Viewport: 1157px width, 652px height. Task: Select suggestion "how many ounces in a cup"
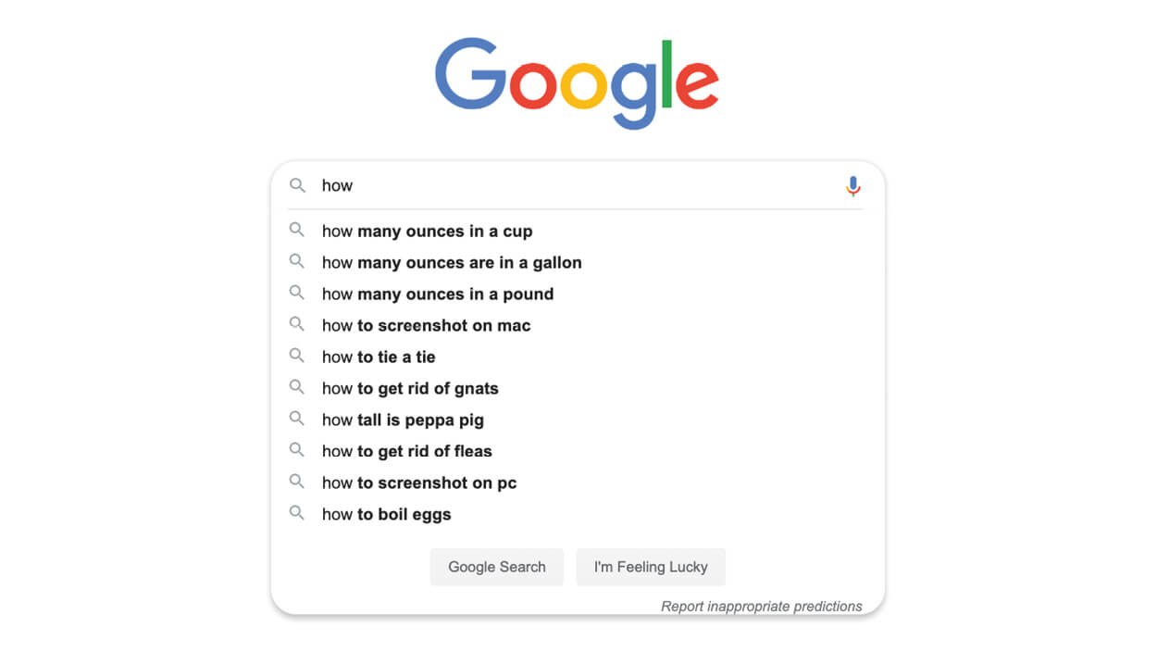click(x=427, y=232)
